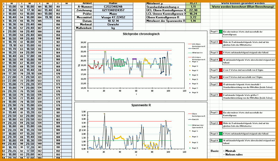The width and height of the screenshot is (278, 161).
Task: Click the red Regel 6 status indicator
Action: 221,77
